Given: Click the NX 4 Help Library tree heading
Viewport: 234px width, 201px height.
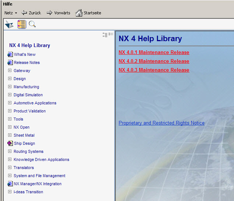Looking at the screenshot, I should click(29, 45).
